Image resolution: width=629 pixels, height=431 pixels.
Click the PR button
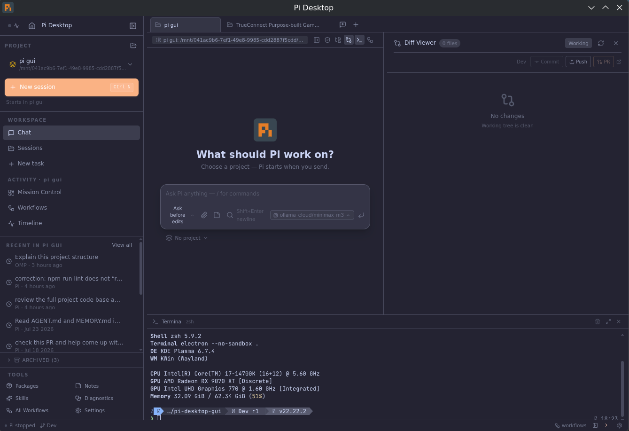(604, 62)
